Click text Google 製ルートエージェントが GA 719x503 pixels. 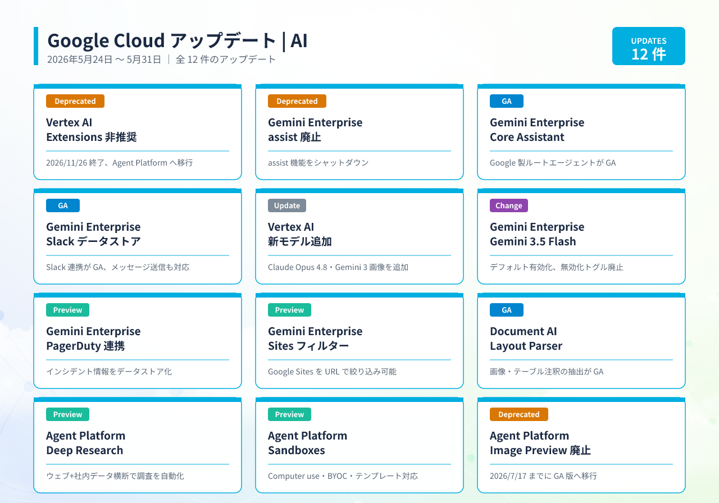[553, 163]
